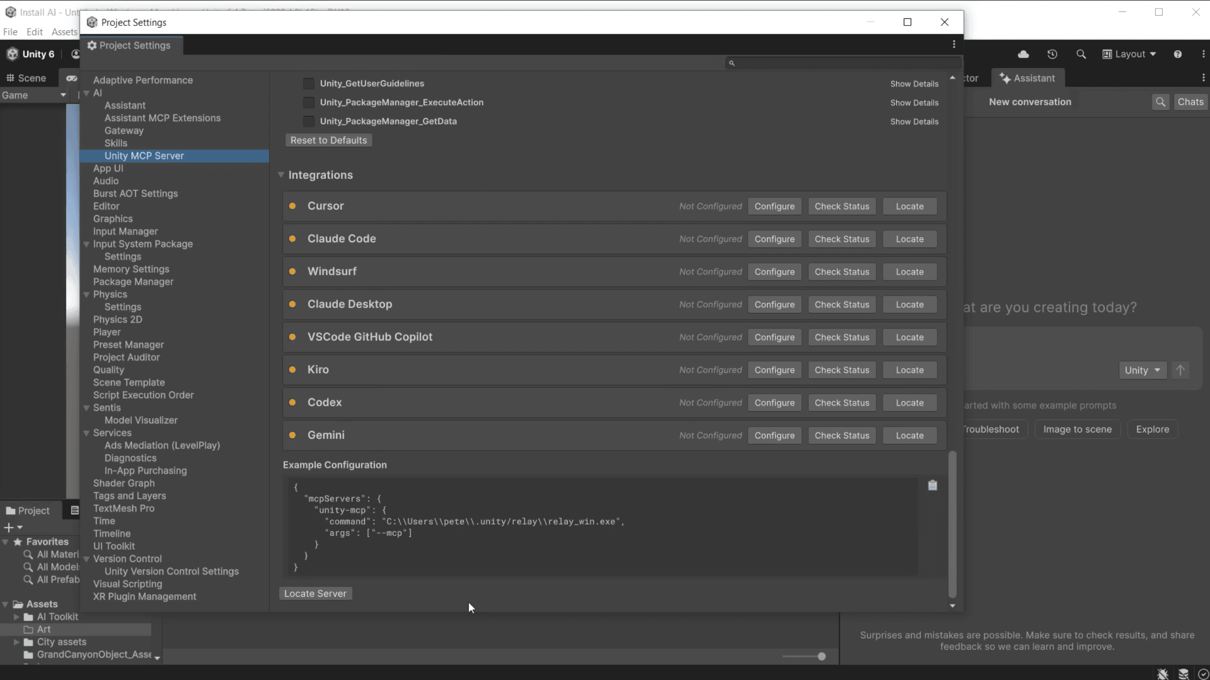Viewport: 1210px width, 680px height.
Task: Show Details for Unity_GetUserGuidelines
Action: [x=914, y=84]
